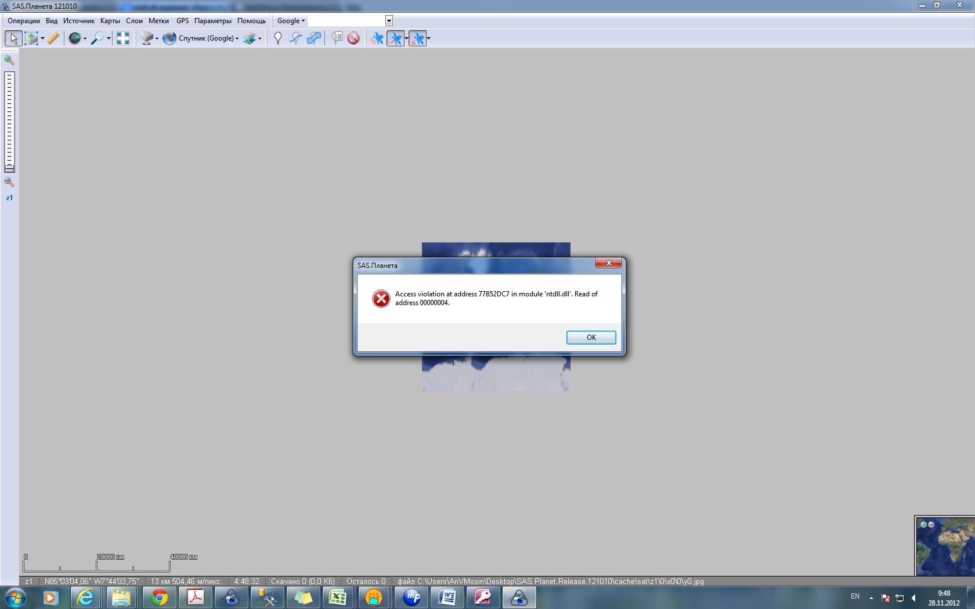Add a new placemark pin
This screenshot has height=609, width=975.
pos(278,38)
